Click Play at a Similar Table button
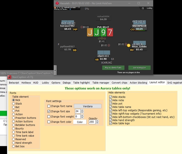The height and width of the screenshot is (154, 182). point(113,68)
